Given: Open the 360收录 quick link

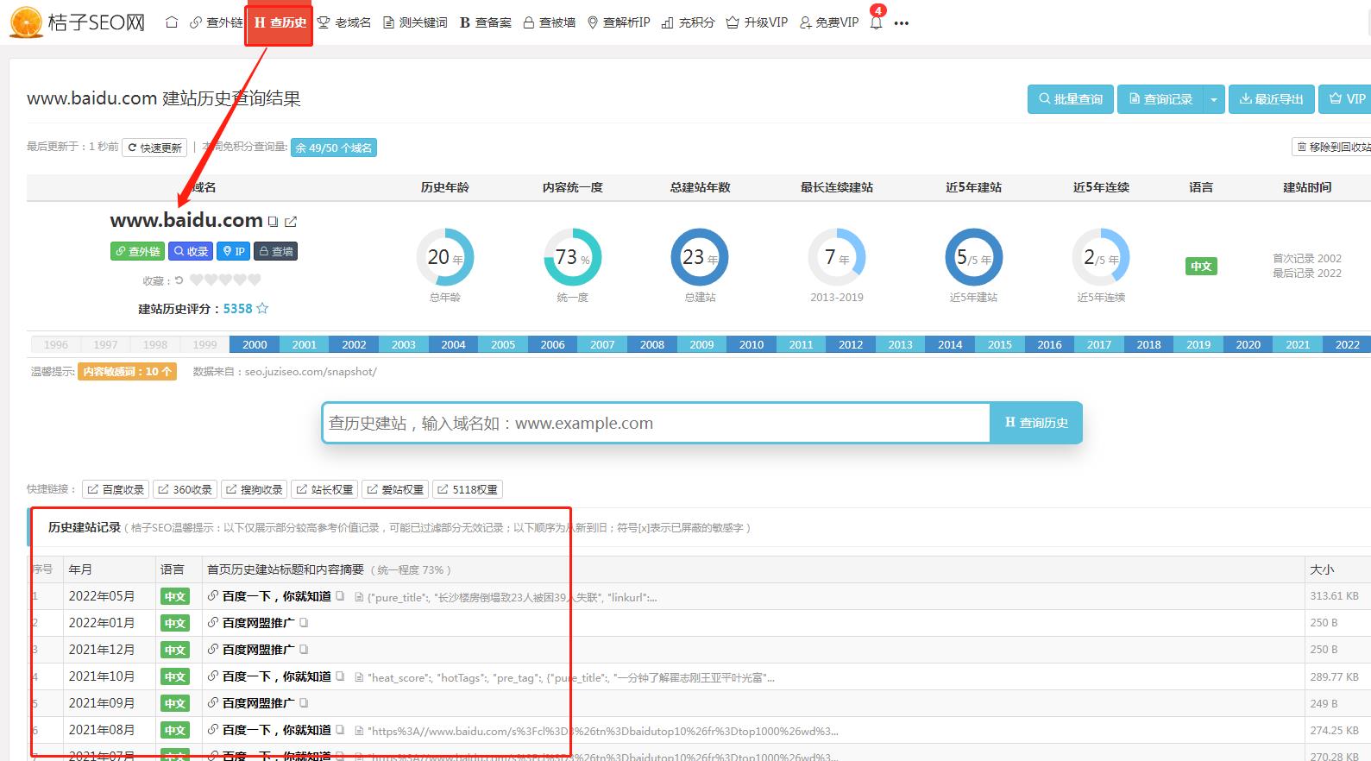Looking at the screenshot, I should (185, 489).
